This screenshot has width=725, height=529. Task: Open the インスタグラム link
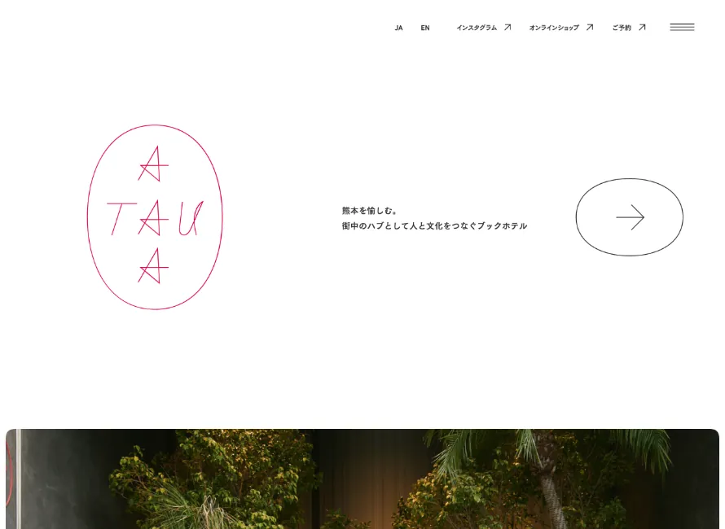tap(477, 28)
